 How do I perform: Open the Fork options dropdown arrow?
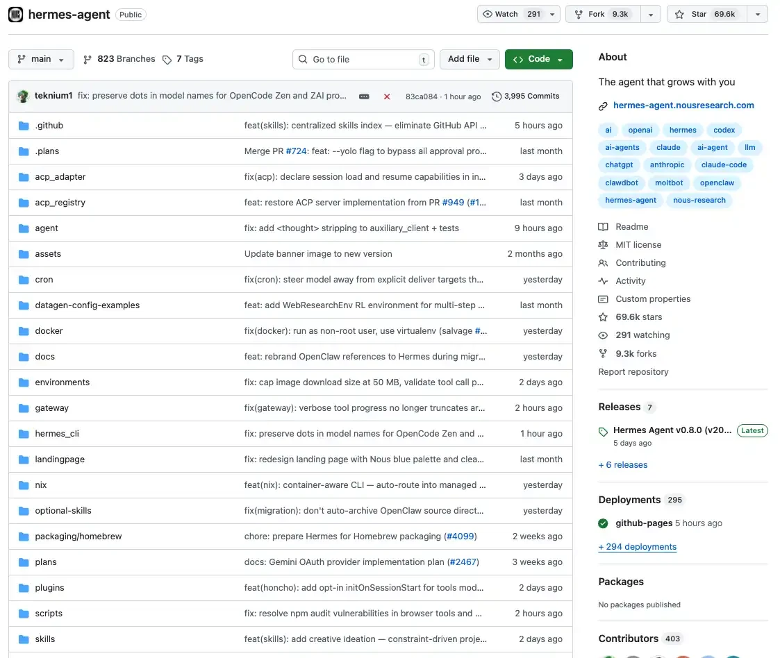651,15
